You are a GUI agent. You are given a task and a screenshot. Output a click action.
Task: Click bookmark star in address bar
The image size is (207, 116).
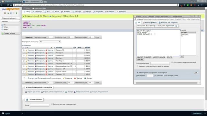(178, 5)
